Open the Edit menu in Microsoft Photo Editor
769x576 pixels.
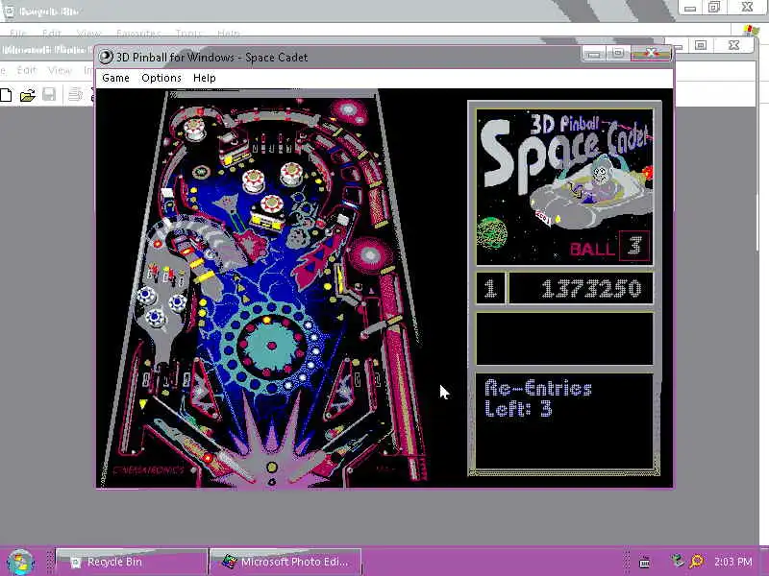27,70
